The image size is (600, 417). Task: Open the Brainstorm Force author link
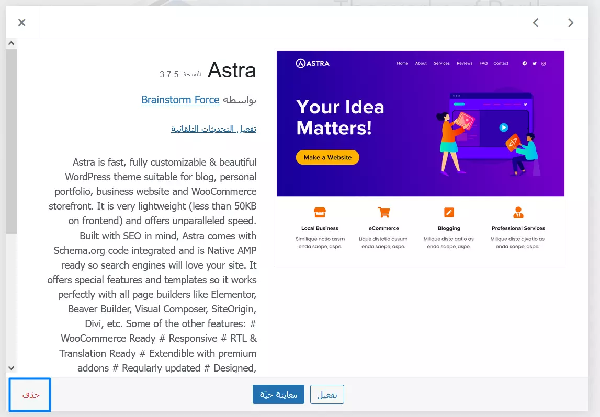click(180, 100)
